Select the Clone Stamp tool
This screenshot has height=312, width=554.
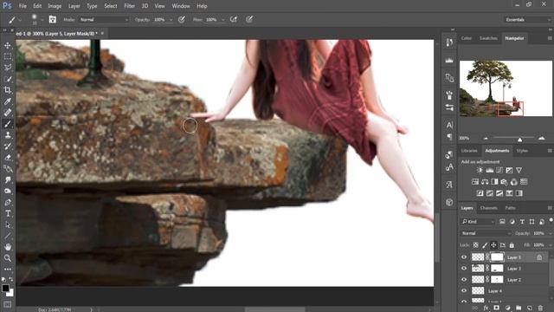(x=8, y=135)
